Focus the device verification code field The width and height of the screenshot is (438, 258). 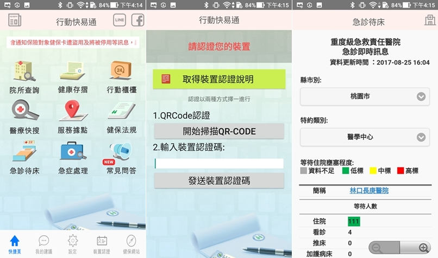point(219,164)
